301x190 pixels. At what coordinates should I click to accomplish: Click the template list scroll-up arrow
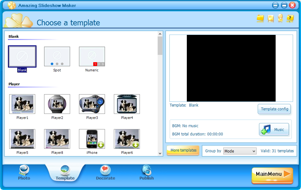point(160,34)
